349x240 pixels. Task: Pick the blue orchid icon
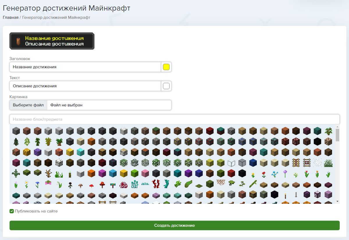click(x=275, y=174)
